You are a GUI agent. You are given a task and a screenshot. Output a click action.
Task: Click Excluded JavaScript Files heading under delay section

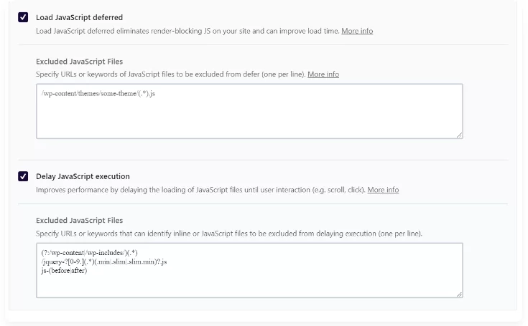pos(80,221)
